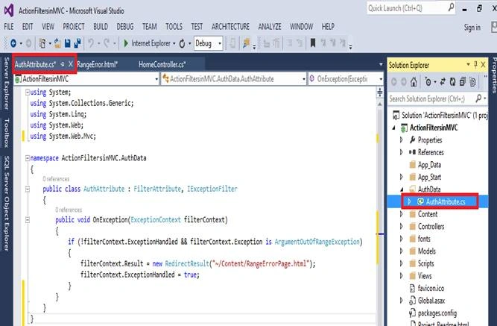Click the Undo arrow in toolbar
The width and height of the screenshot is (497, 326).
[x=91, y=43]
